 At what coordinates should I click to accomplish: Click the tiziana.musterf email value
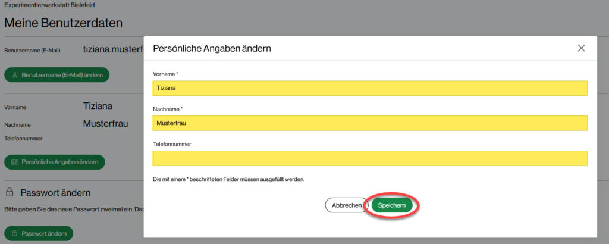pos(114,49)
